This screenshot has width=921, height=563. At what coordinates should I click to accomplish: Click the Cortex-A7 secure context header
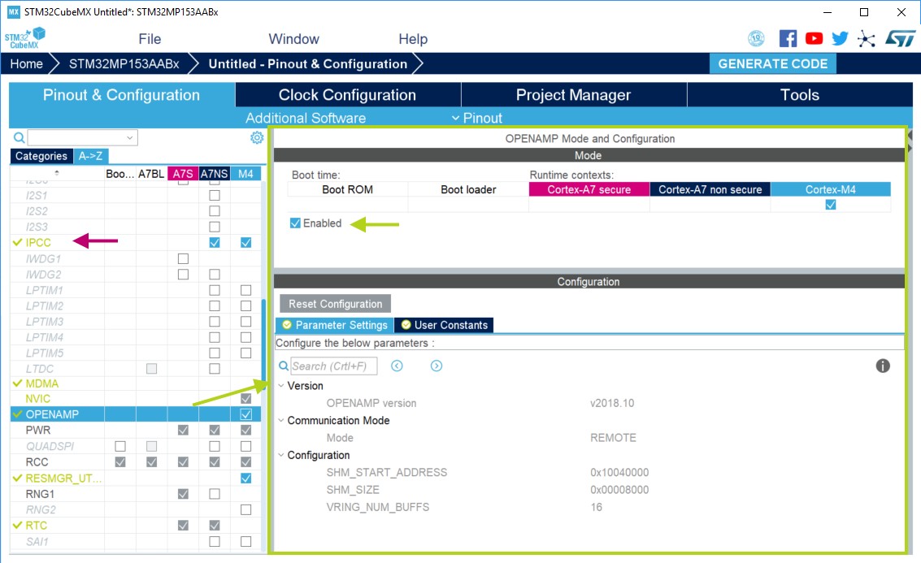[x=589, y=189]
